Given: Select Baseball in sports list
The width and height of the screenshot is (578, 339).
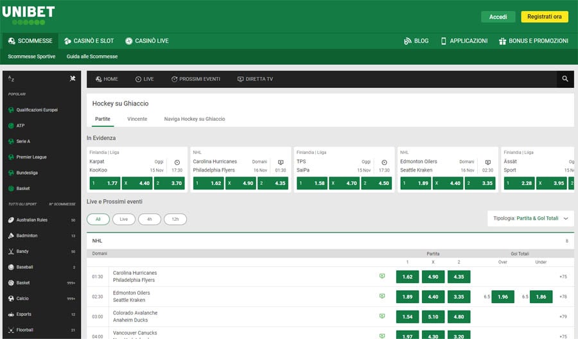Looking at the screenshot, I should pos(42,267).
